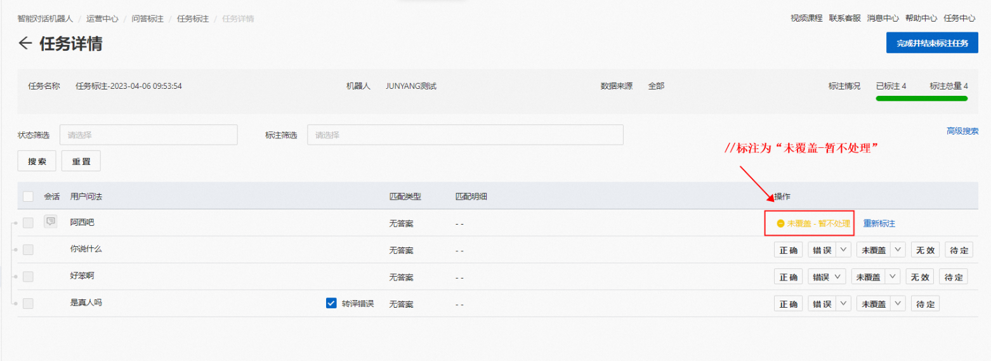Click the 是真人吗 user query text

(86, 303)
